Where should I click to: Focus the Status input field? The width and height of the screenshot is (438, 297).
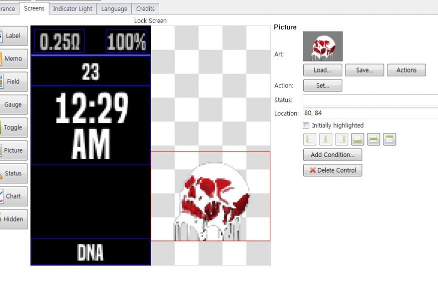click(x=370, y=99)
